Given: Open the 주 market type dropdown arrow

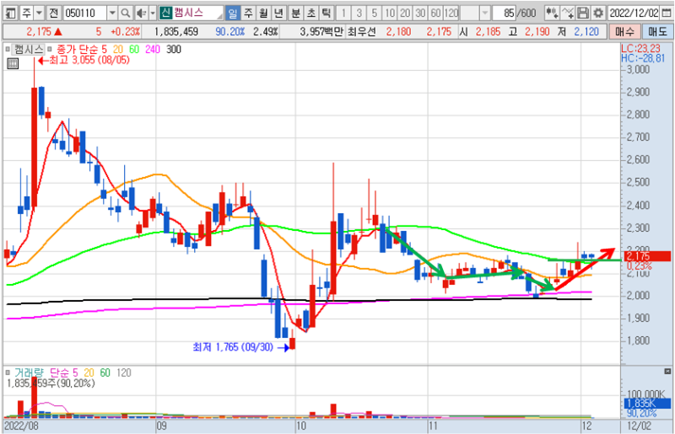Looking at the screenshot, I should tap(39, 13).
